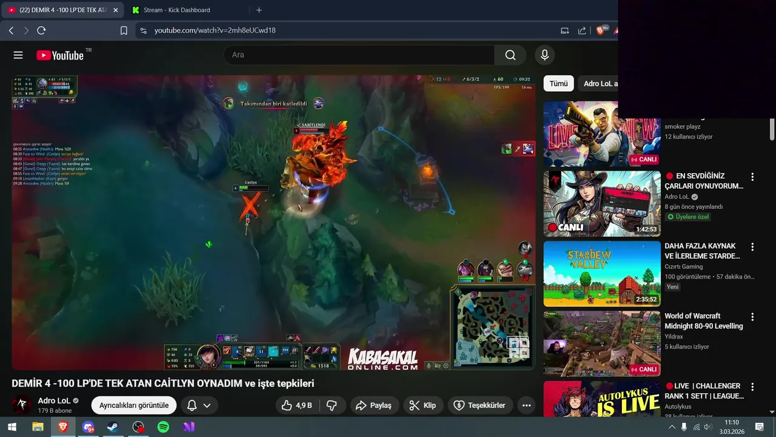This screenshot has width=776, height=437.
Task: Focus the Ara search field
Action: [359, 55]
